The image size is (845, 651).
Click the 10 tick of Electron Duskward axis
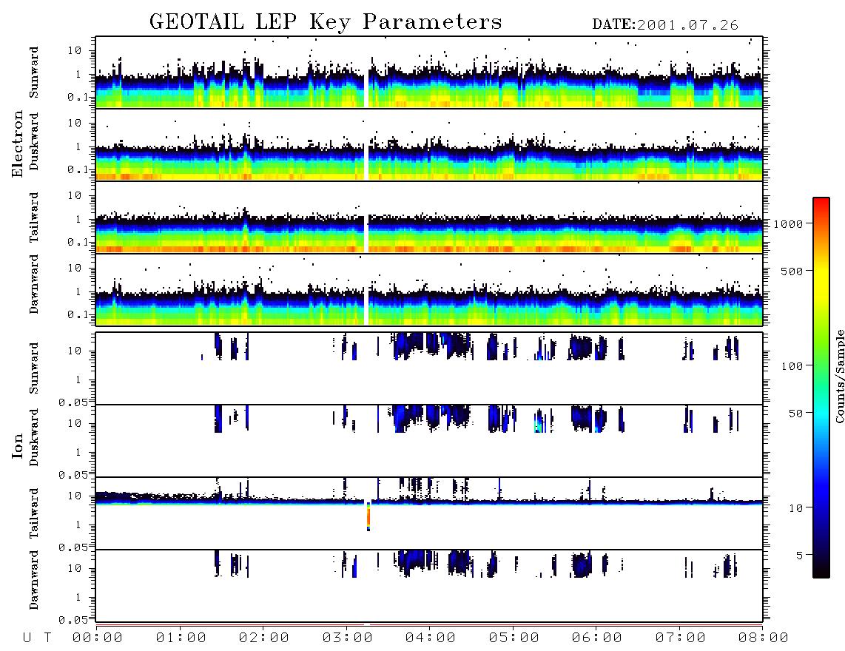[x=75, y=123]
